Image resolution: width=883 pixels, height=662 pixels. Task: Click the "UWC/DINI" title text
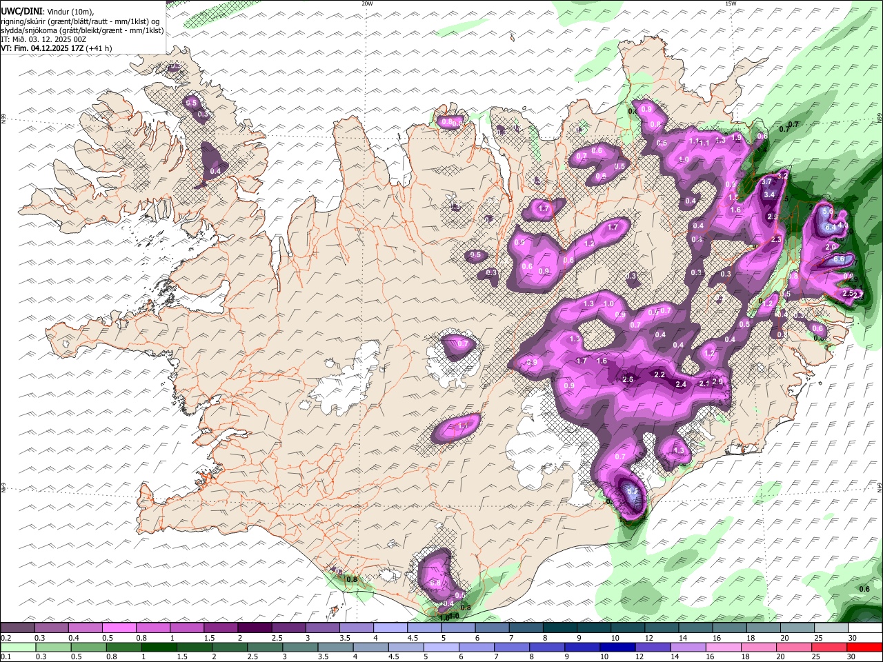(x=21, y=12)
